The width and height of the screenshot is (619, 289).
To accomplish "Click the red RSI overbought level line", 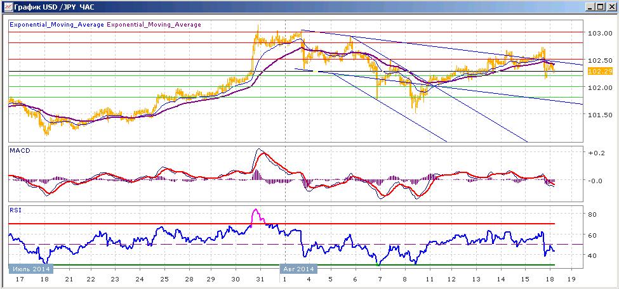I will coord(282,224).
